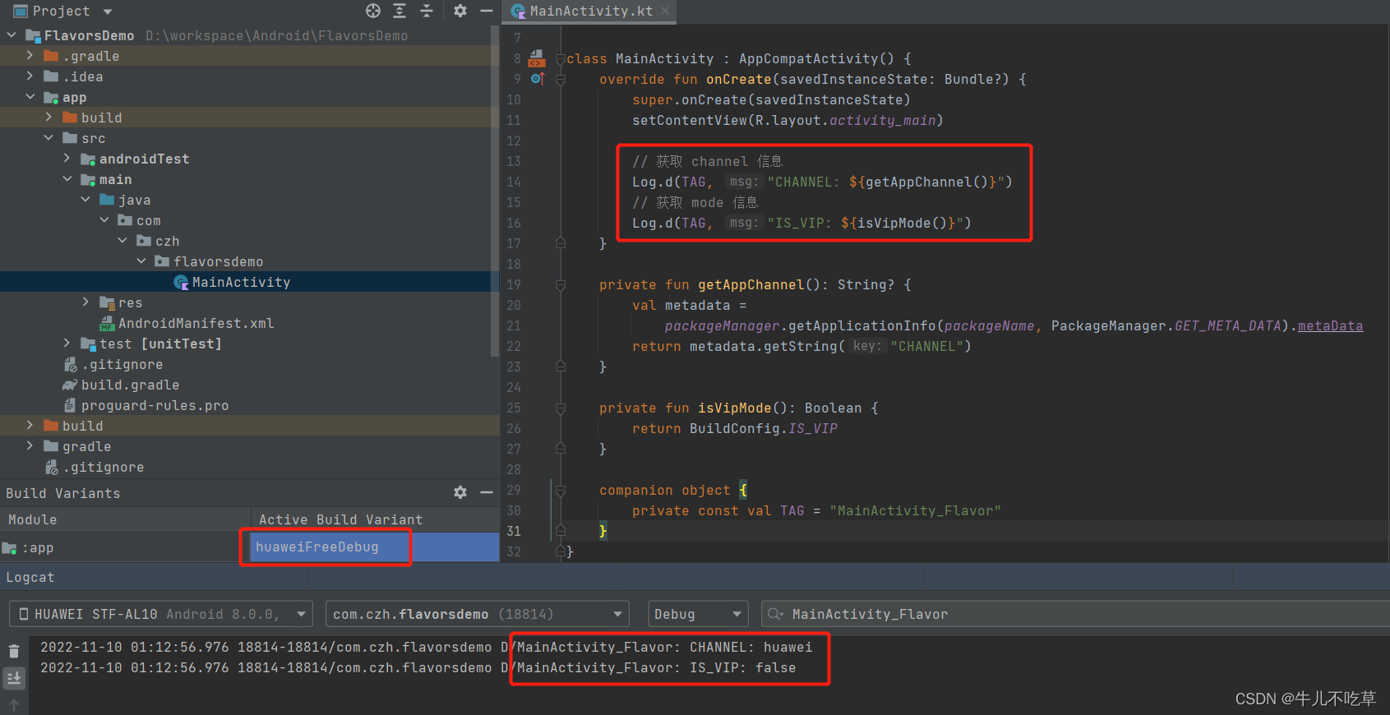This screenshot has height=715, width=1390.
Task: Select proguard-rules.pro file
Action: (155, 405)
